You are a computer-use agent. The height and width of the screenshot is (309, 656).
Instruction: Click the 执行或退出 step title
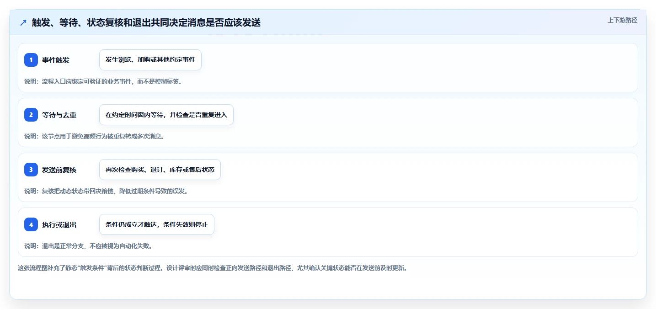(x=59, y=225)
